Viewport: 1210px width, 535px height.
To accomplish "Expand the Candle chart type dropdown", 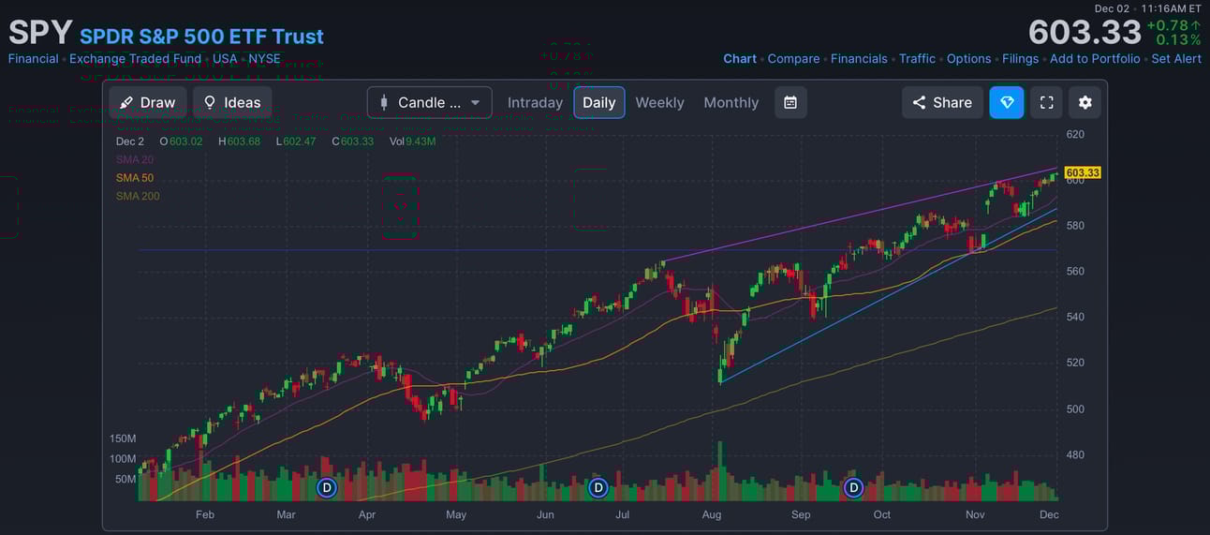I will click(430, 102).
